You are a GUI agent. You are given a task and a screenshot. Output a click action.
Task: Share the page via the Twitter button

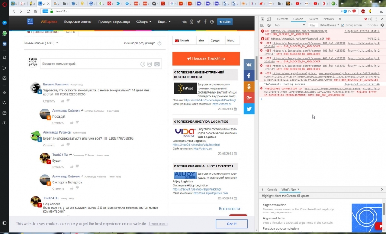249,109
